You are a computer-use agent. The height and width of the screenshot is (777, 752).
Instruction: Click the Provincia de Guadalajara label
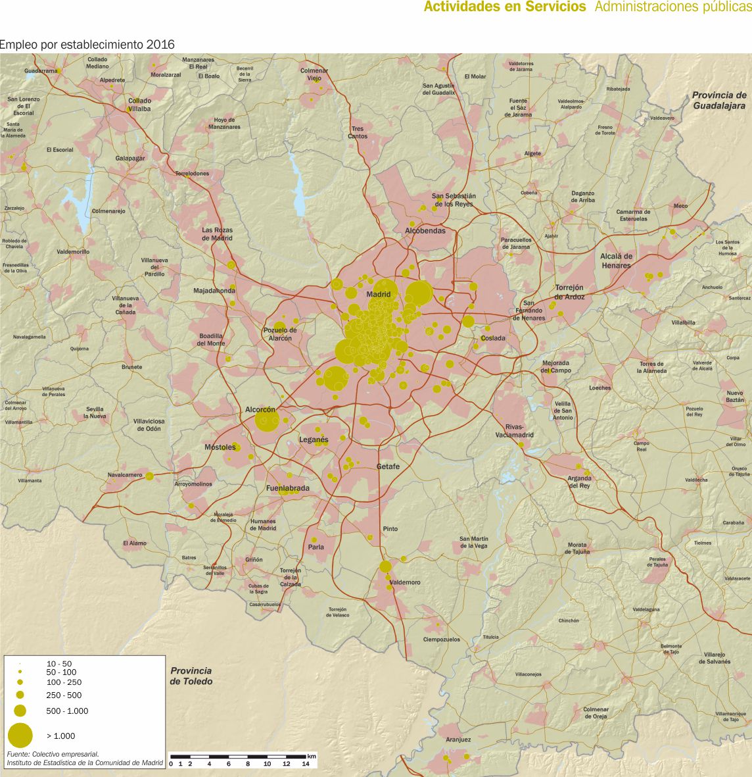[x=718, y=100]
